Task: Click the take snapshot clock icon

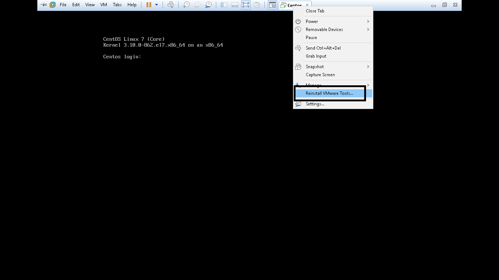Action: [186, 5]
